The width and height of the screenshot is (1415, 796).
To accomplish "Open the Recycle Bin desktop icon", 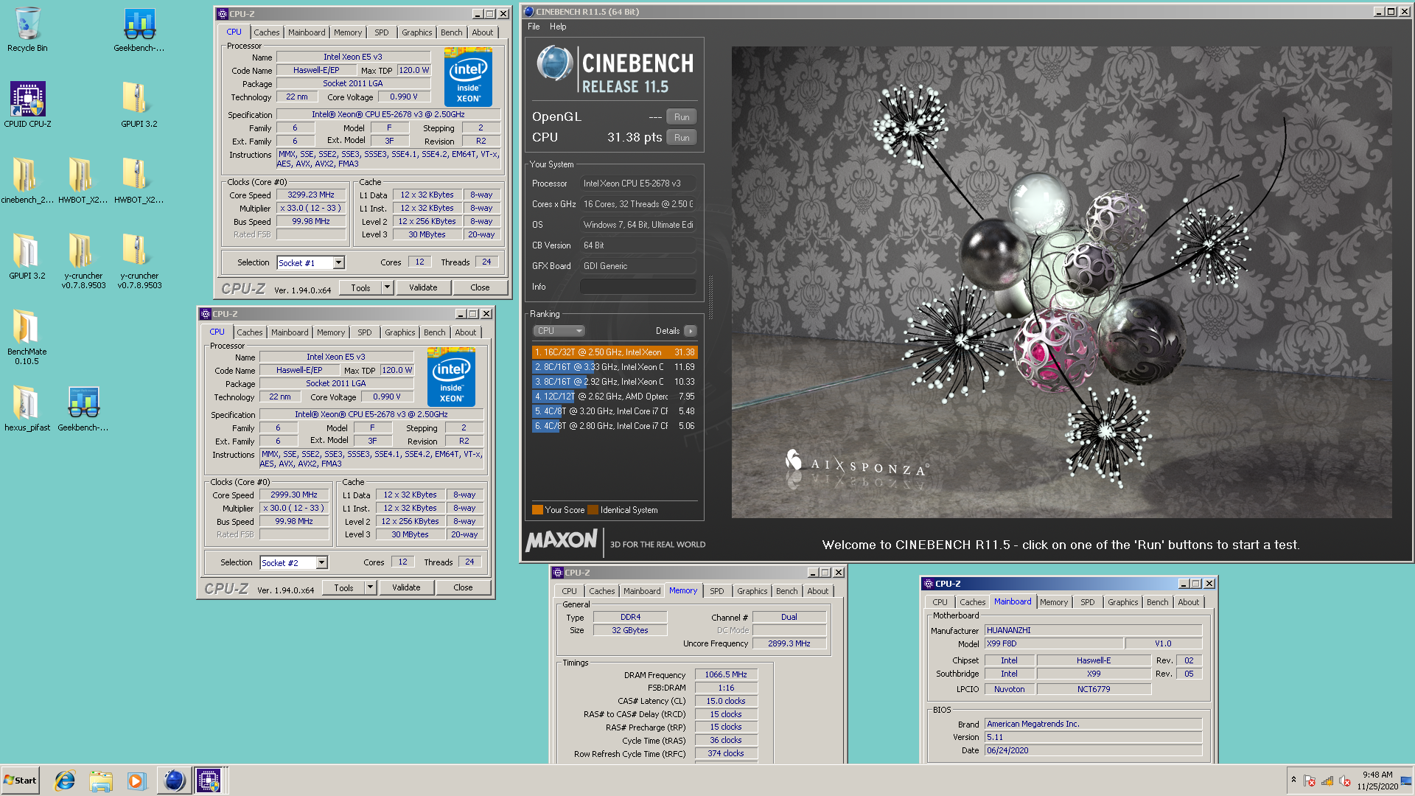I will (27, 30).
